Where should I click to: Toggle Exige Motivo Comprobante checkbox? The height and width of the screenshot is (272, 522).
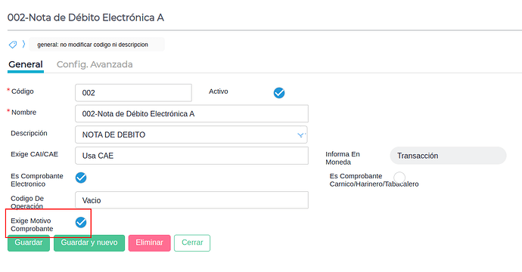[81, 222]
